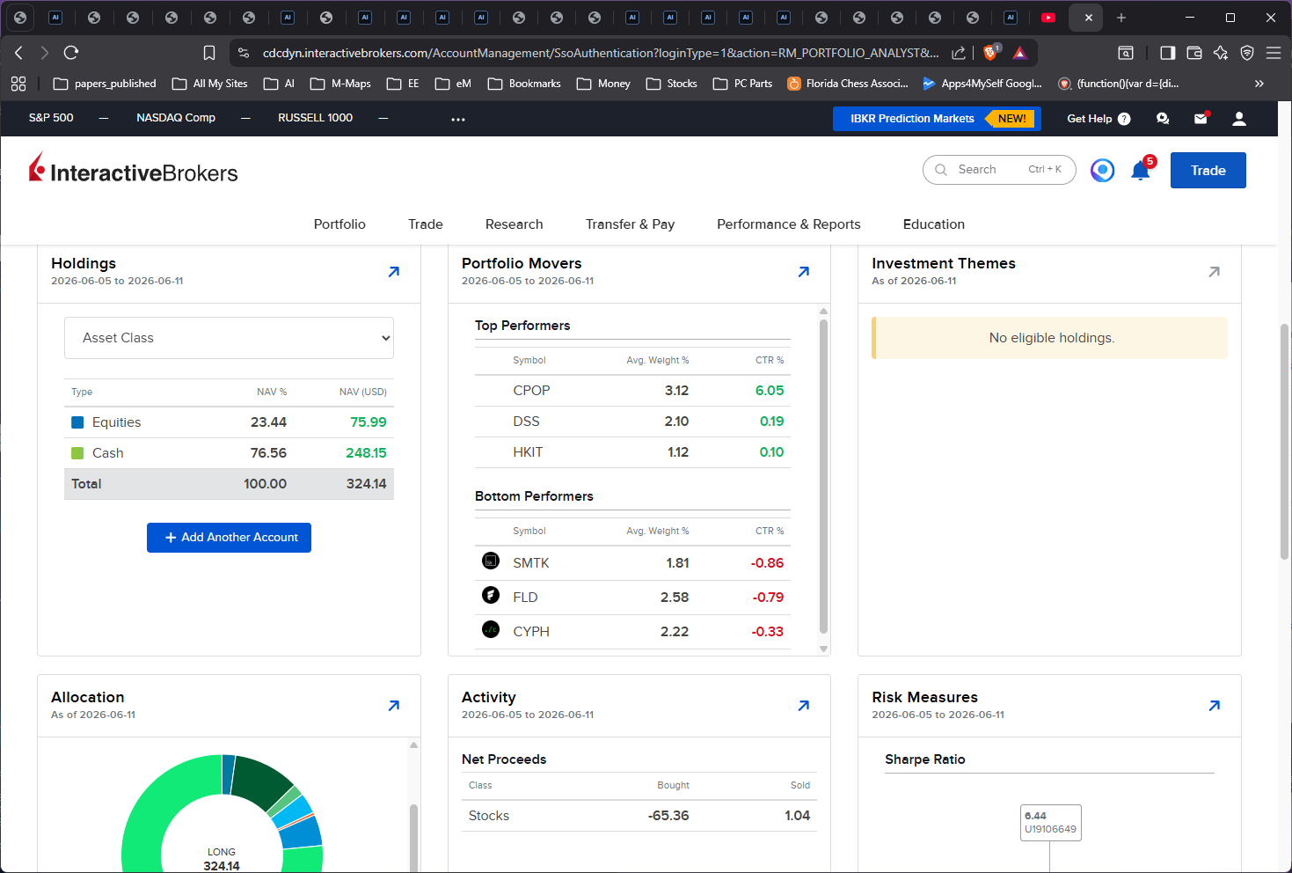Open the IBKR assistant circle icon
The width and height of the screenshot is (1292, 873).
click(x=1102, y=171)
